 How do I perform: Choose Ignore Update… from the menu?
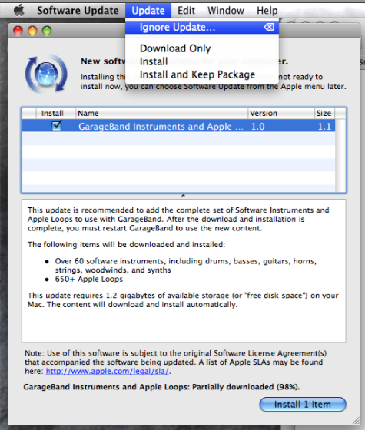pos(202,27)
